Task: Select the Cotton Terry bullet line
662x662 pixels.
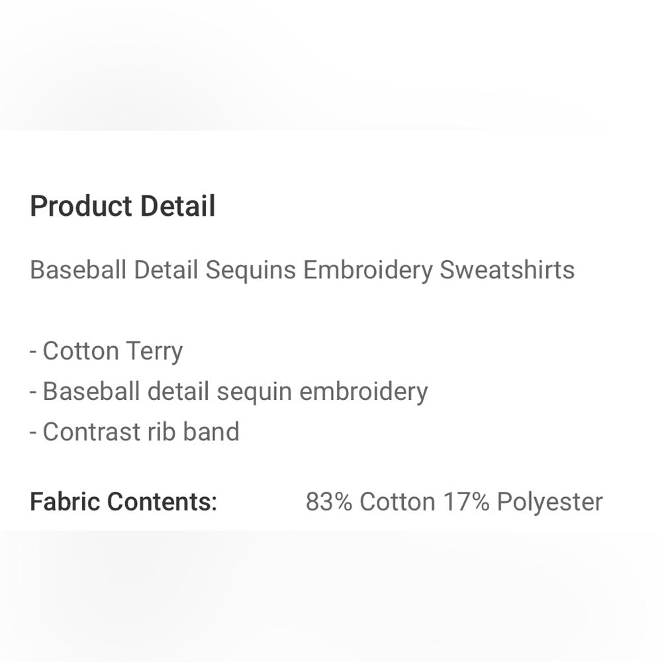Action: pyautogui.click(x=106, y=352)
